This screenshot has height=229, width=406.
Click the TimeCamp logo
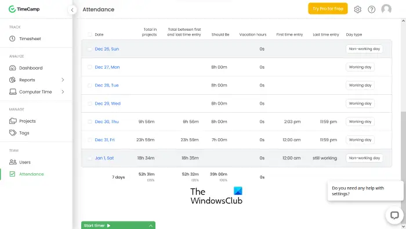(24, 9)
